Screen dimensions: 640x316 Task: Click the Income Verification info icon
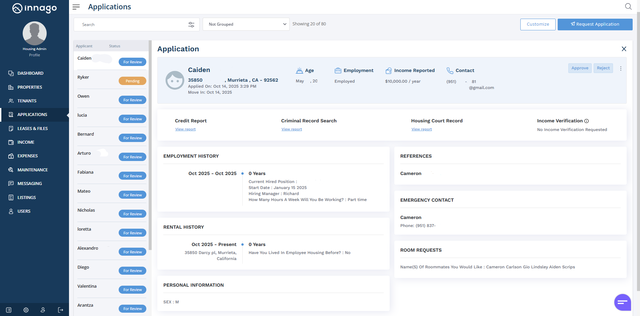(x=586, y=121)
